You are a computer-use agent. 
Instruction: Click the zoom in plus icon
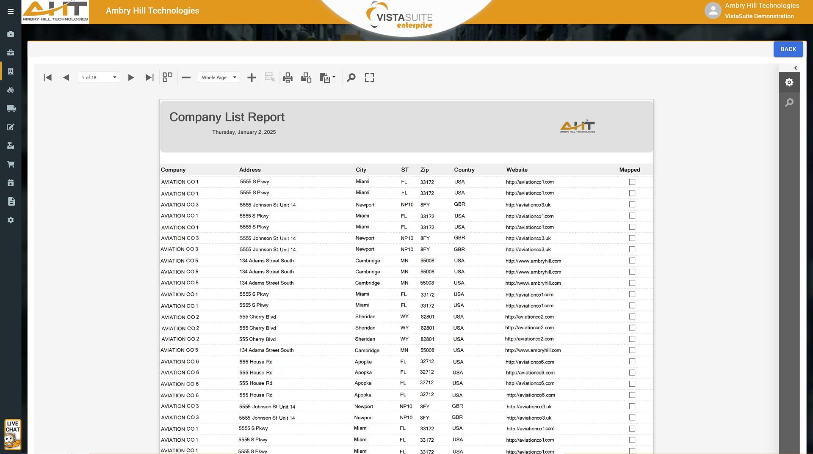(x=252, y=77)
